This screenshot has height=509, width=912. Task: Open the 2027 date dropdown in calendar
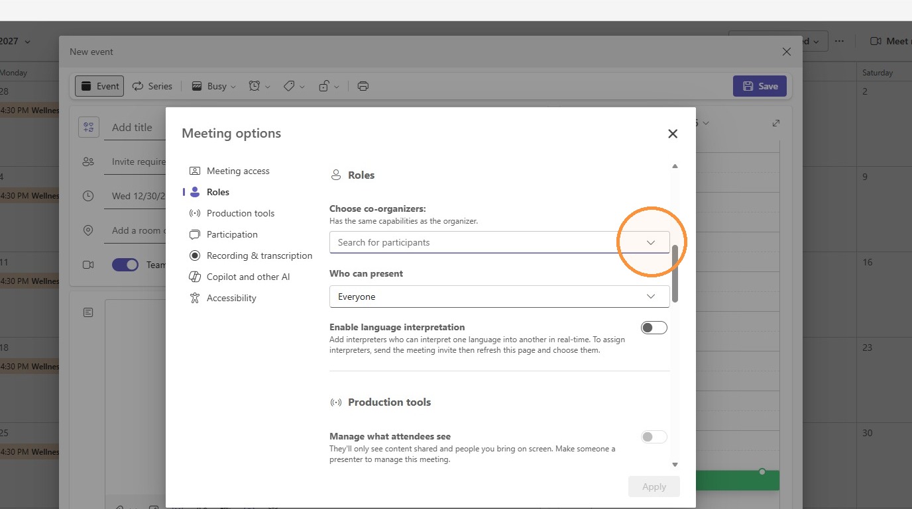[15, 41]
